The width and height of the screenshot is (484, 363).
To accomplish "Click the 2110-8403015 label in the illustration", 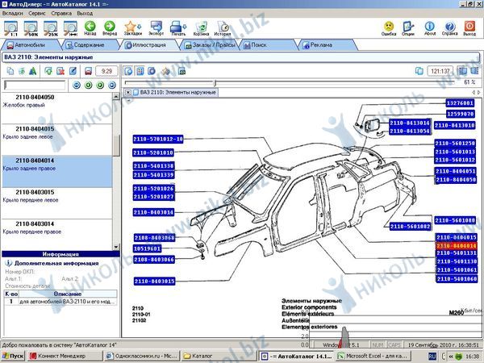I will click(154, 282).
